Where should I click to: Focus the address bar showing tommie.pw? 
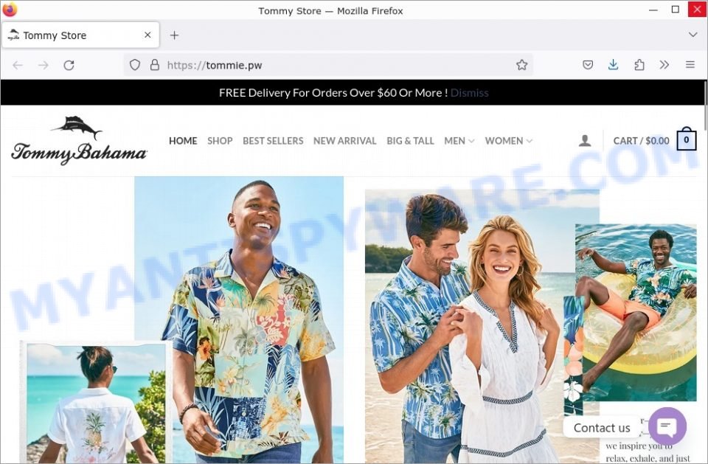click(x=327, y=65)
